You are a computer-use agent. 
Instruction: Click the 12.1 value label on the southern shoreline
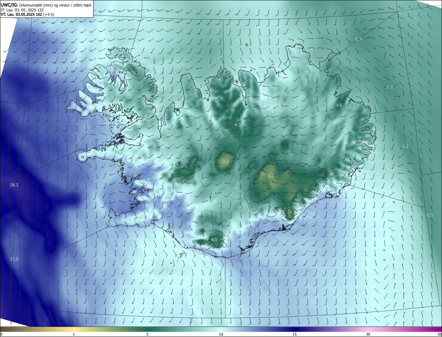[233, 257]
